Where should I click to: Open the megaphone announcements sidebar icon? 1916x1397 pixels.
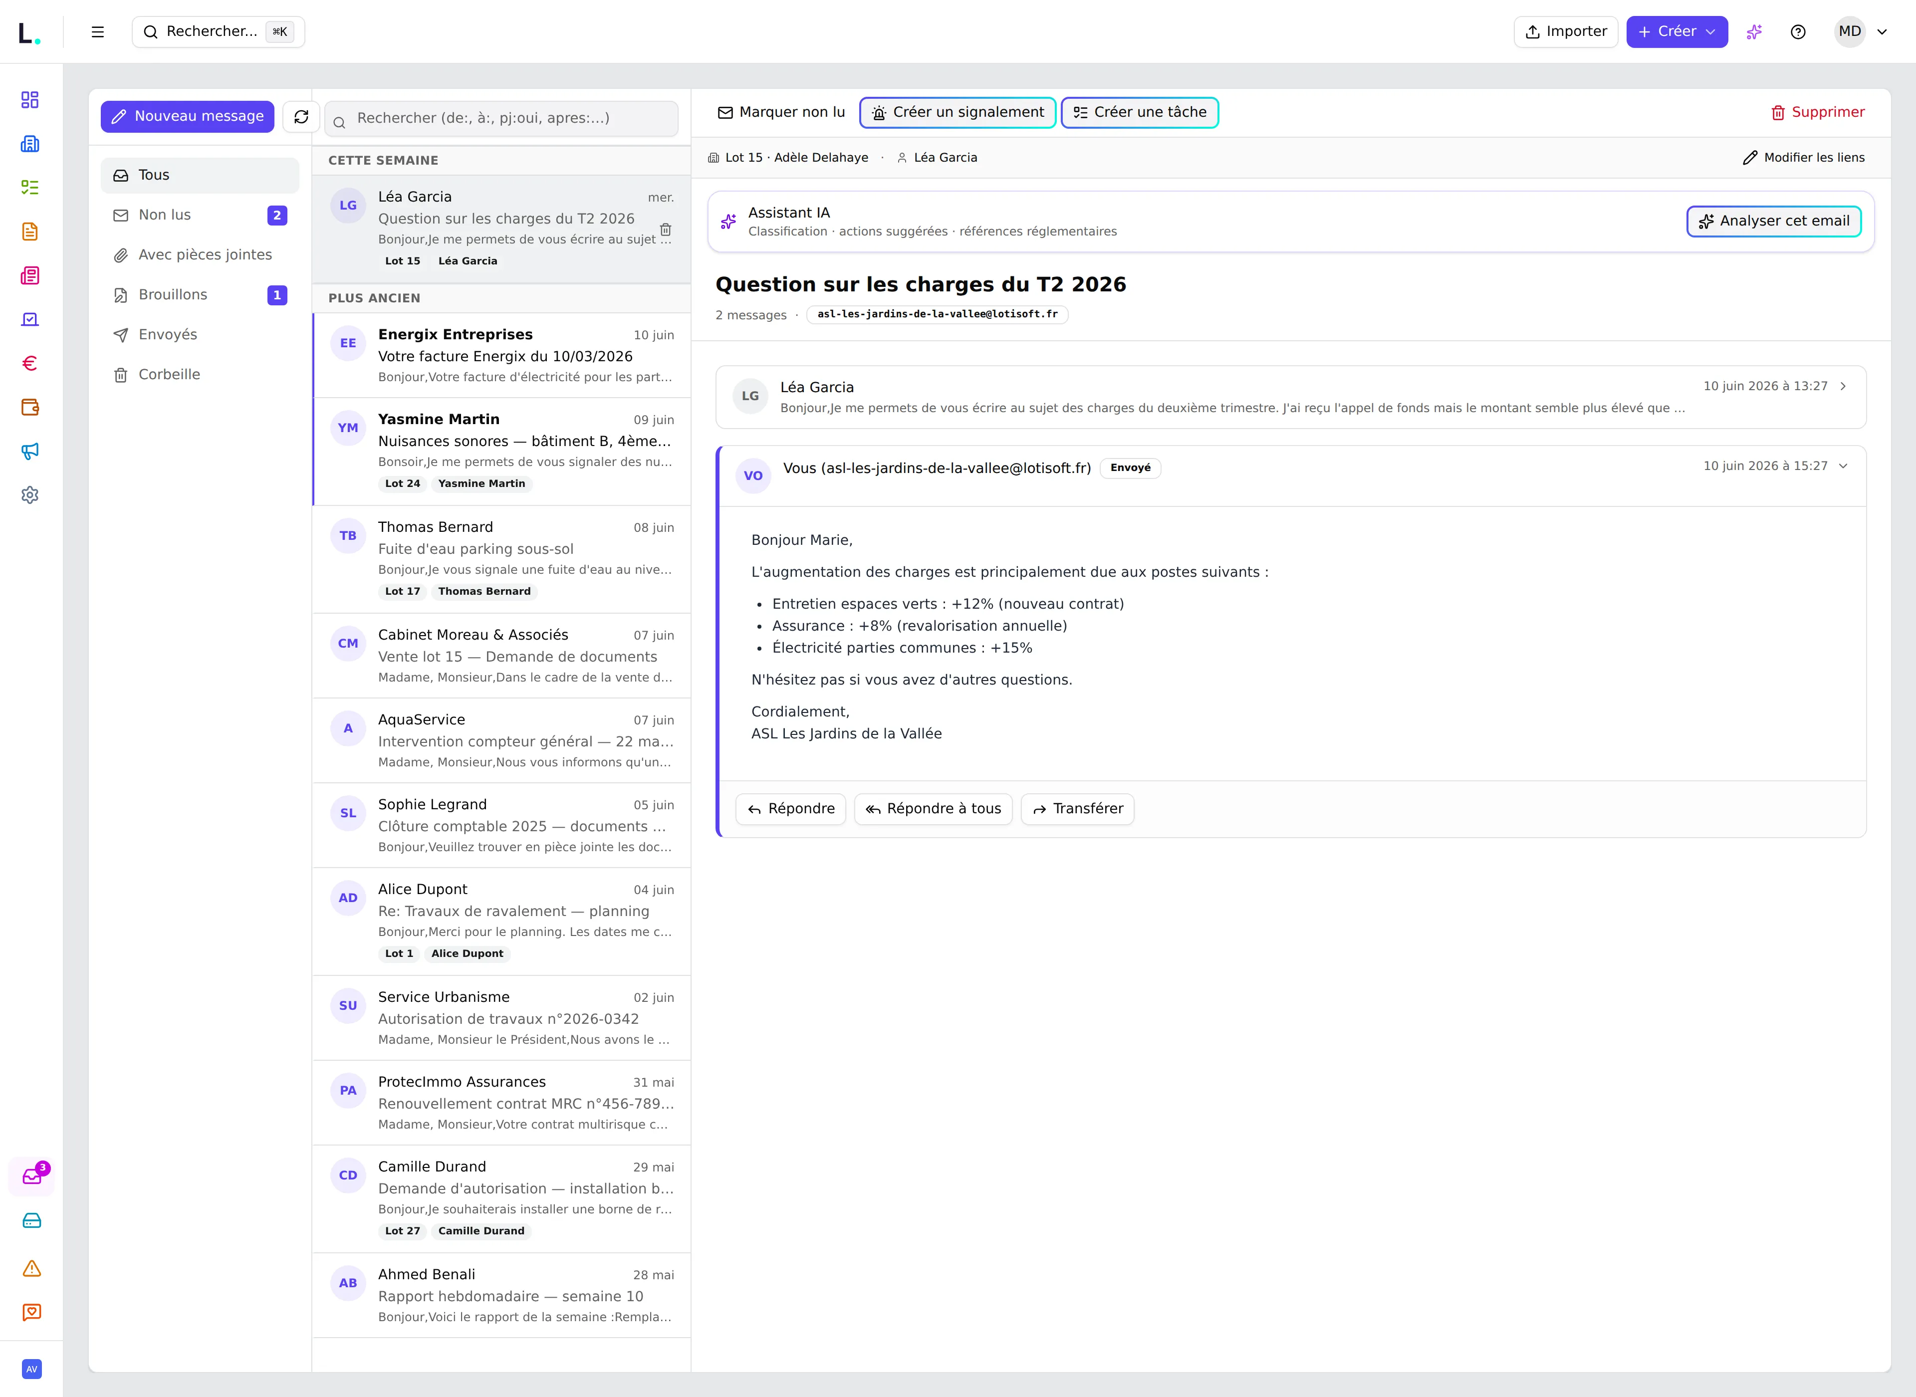[x=30, y=452]
